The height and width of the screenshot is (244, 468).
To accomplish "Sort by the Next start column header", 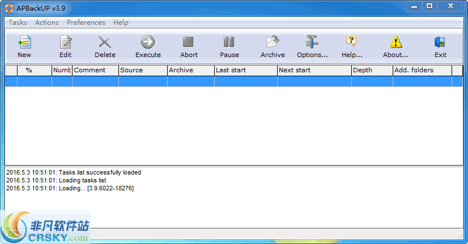I will [314, 70].
